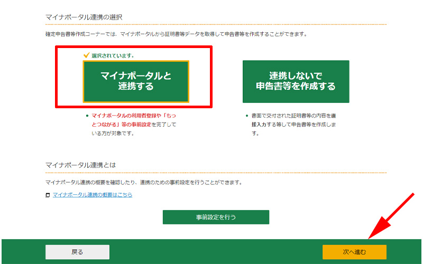Image resolution: width=423 pixels, height=264 pixels.
Task: Choose 連携しないで申告書等を作成する option
Action: 296,82
